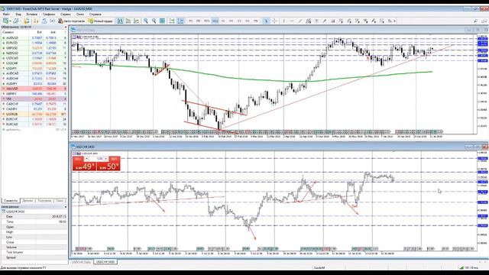The image size is (489, 275).
Task: Open the Файл menu
Action: pos(6,14)
